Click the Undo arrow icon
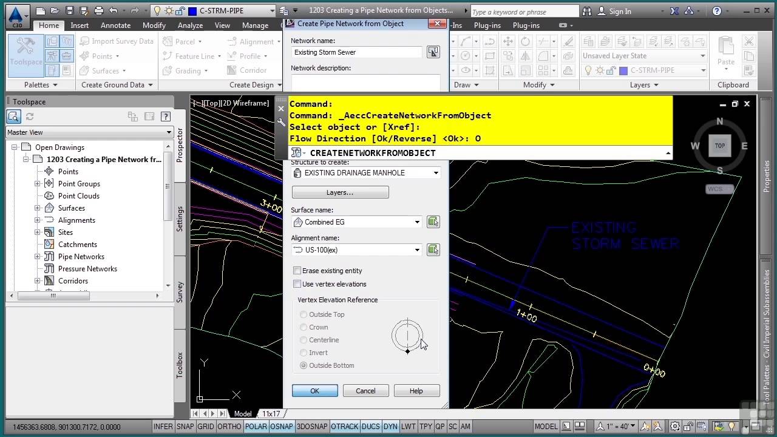Viewport: 777px width, 437px height. pos(114,11)
